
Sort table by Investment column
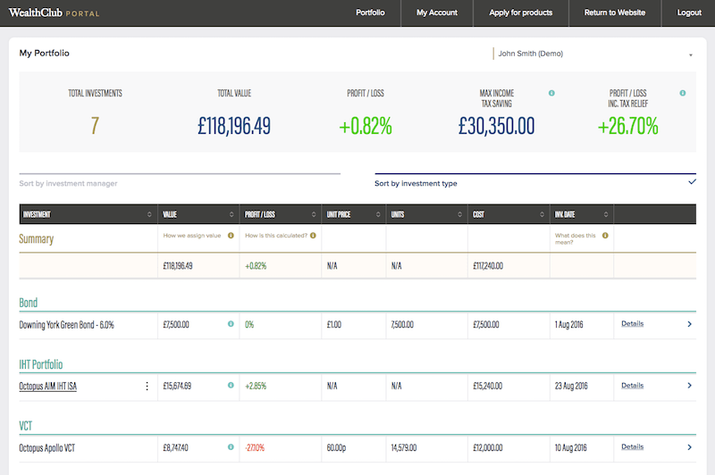149,214
